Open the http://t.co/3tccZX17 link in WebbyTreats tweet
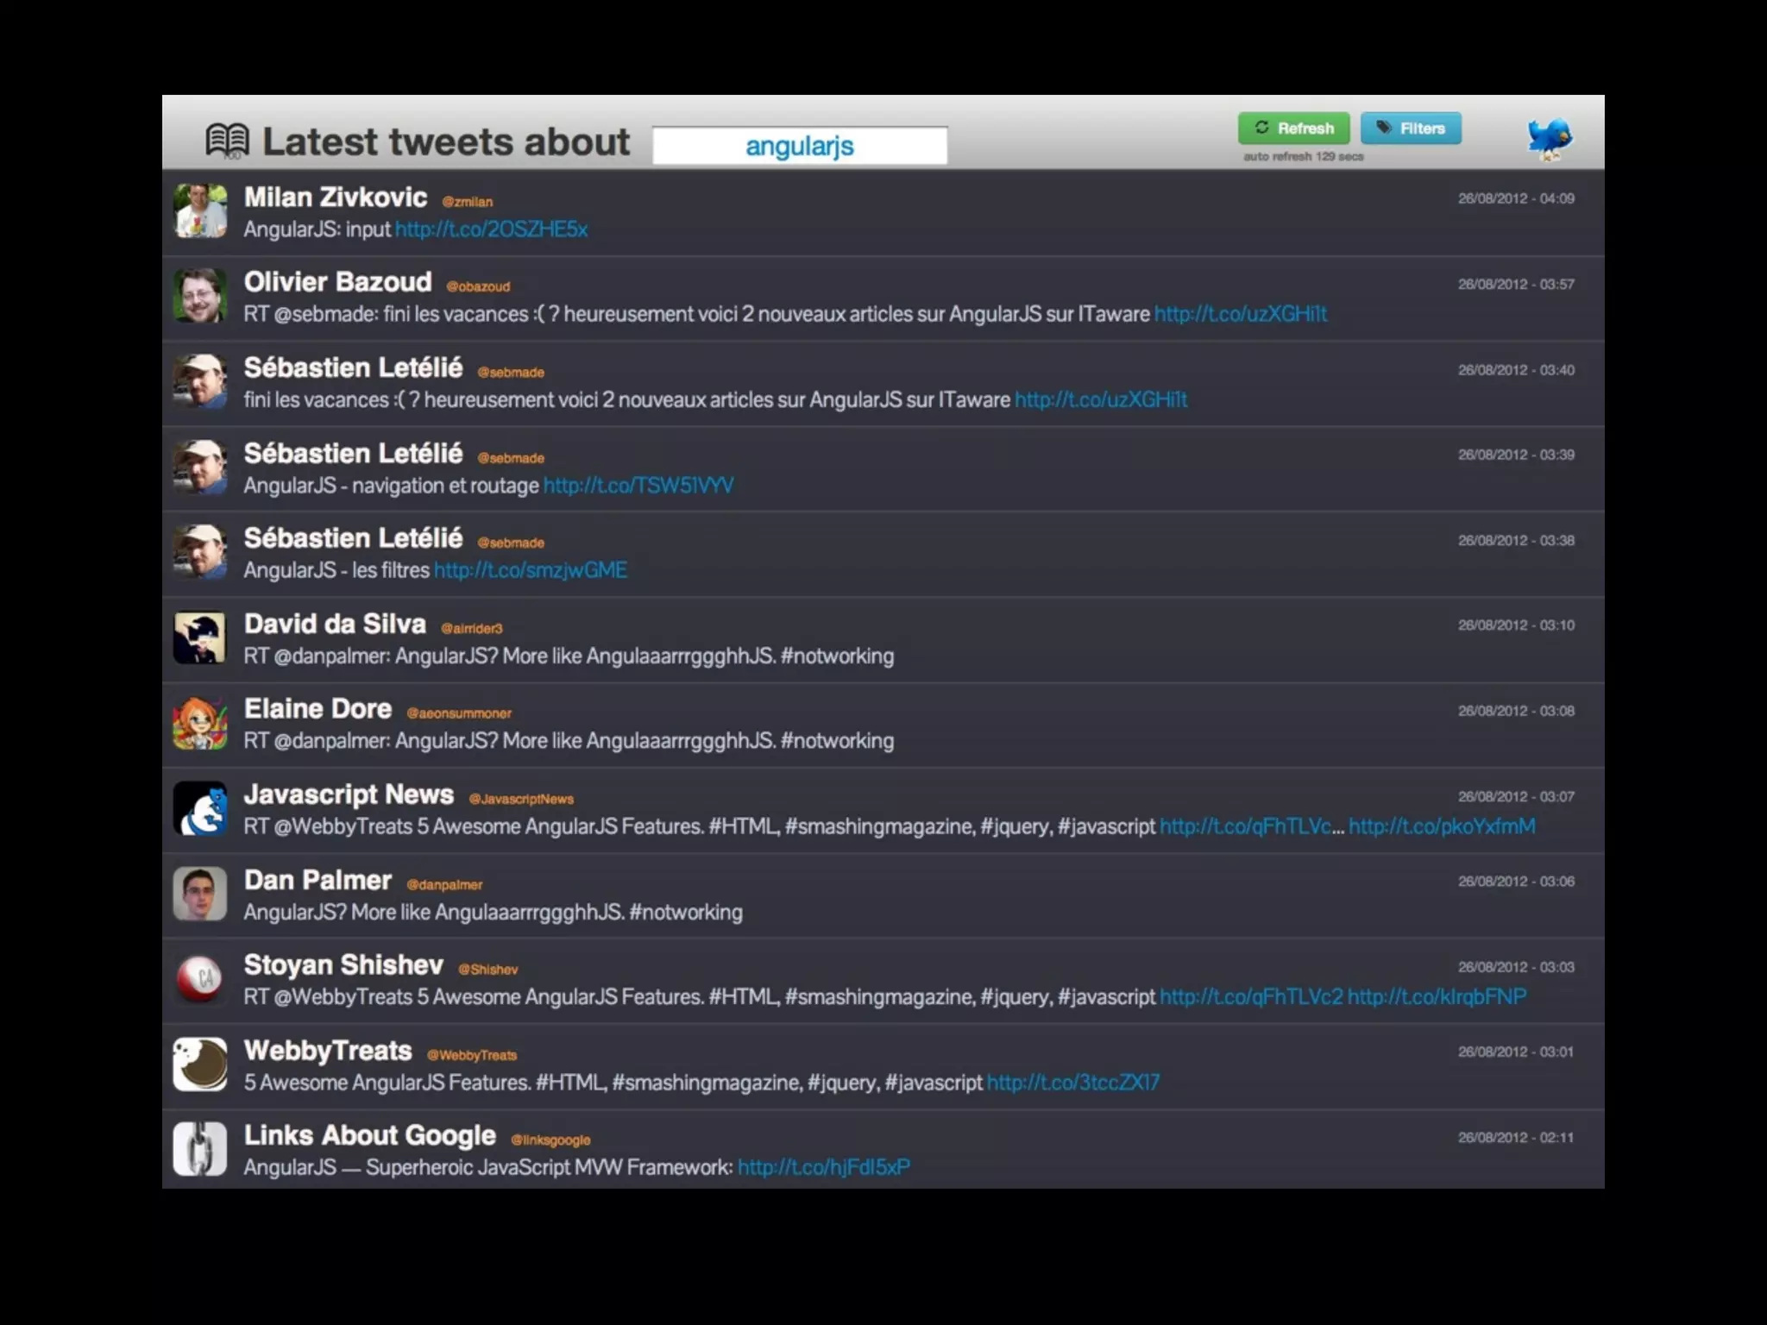Image resolution: width=1767 pixels, height=1325 pixels. [x=1072, y=1083]
